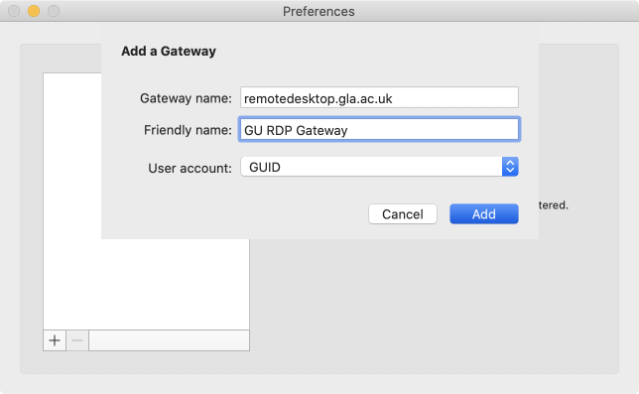The image size is (639, 394).
Task: Focus the Gateway name field
Action: click(x=379, y=98)
